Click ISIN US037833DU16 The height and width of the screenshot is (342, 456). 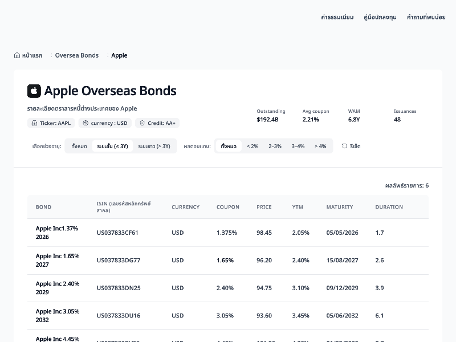click(119, 316)
